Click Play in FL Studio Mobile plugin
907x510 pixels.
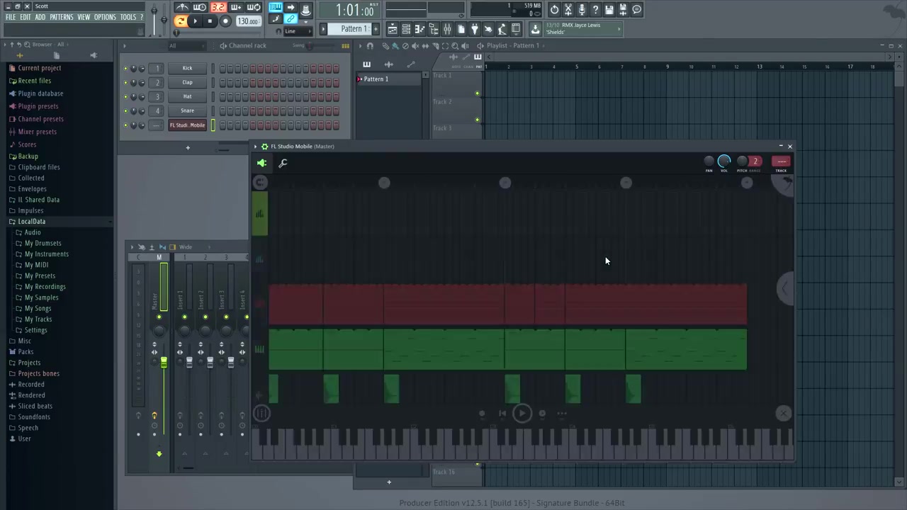click(522, 413)
